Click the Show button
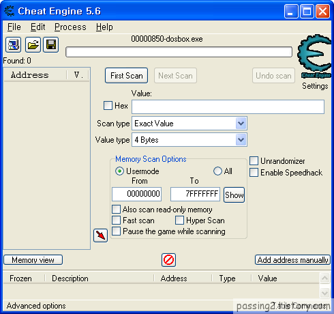Screen dimensions: 334x314 pos(234,195)
